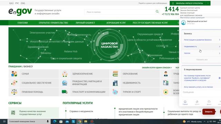This screenshot has height=124, width=221.
Task: Open the Платежи menu
Action: point(22,23)
